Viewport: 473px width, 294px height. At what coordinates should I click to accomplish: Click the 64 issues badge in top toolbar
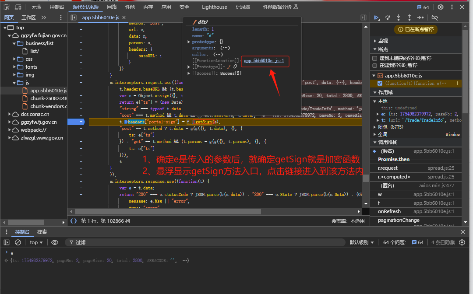(x=423, y=7)
